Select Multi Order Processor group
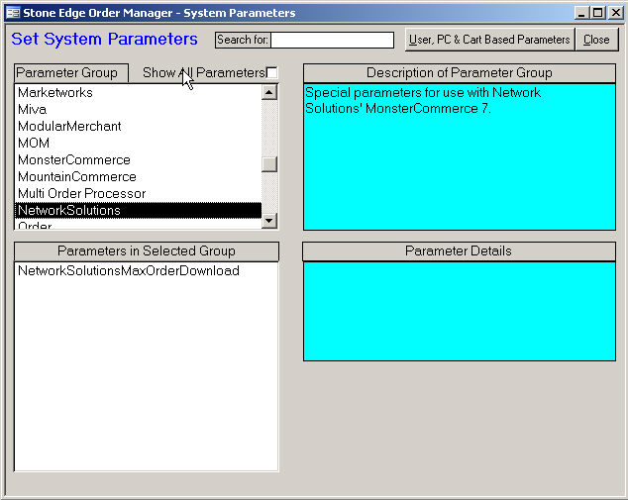628x500 pixels. 138,193
